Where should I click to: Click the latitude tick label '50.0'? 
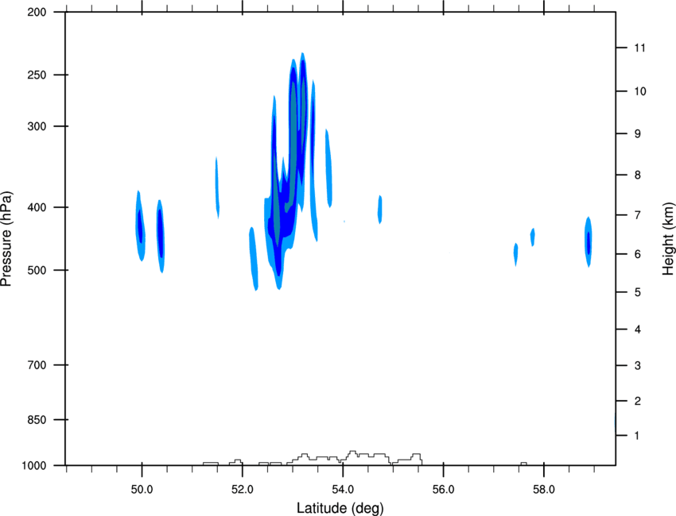142,490
